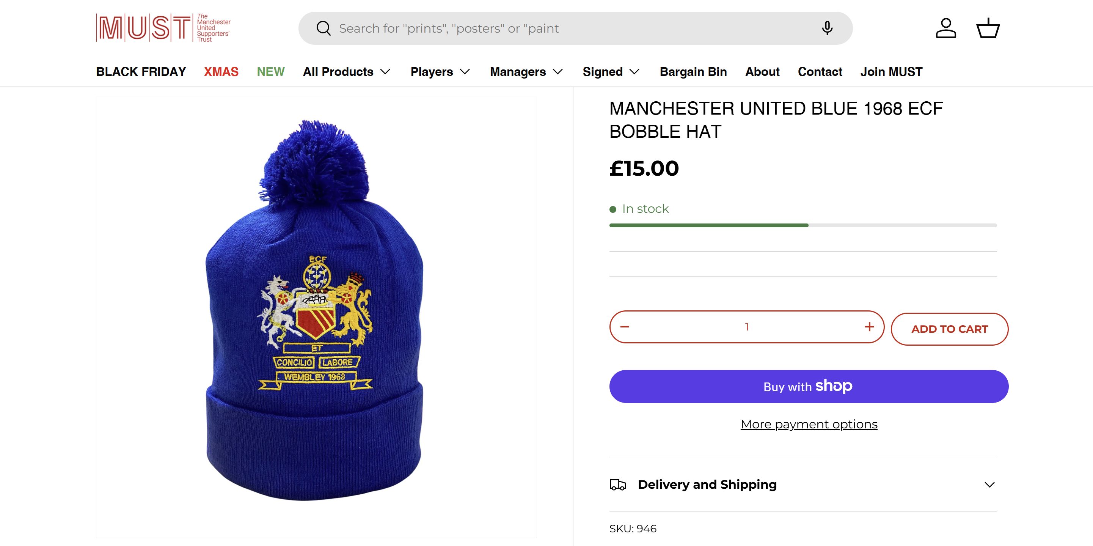Go to Black Friday page
The height and width of the screenshot is (546, 1093).
141,72
